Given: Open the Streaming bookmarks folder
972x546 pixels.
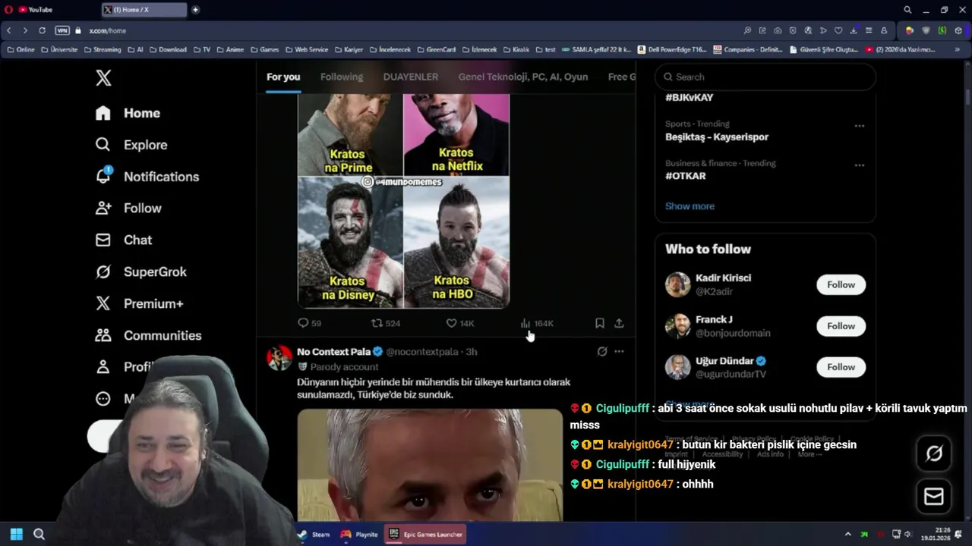Looking at the screenshot, I should tap(102, 49).
